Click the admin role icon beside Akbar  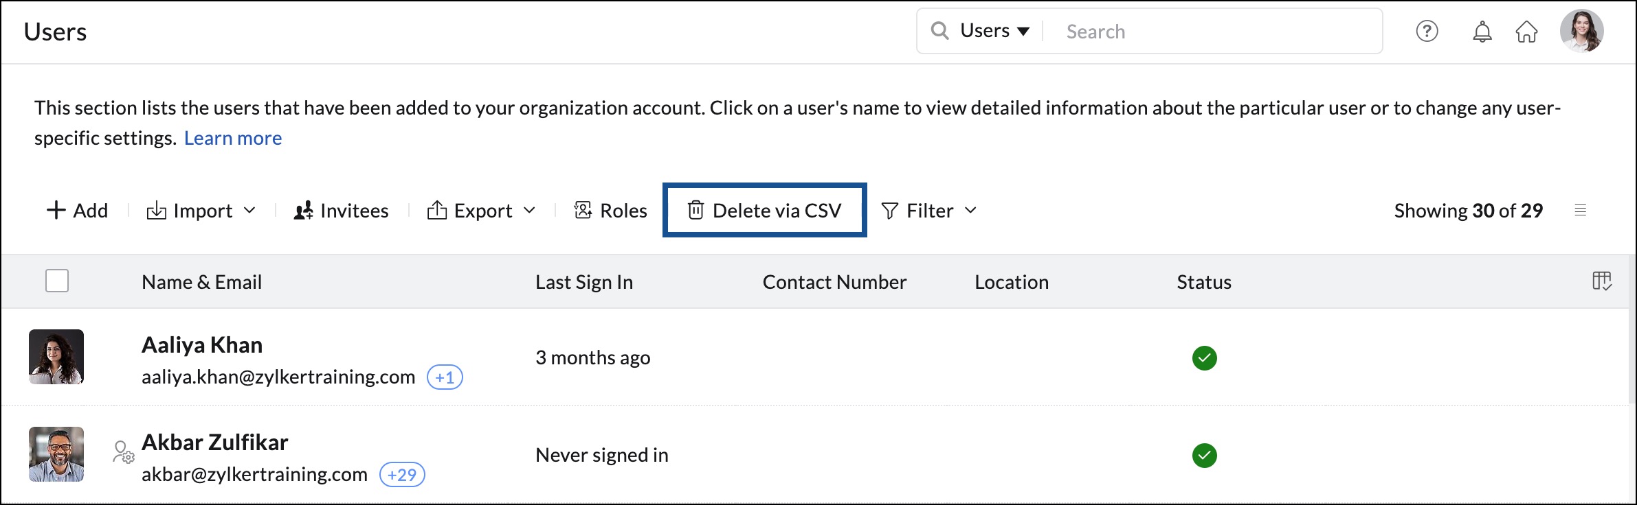(123, 452)
